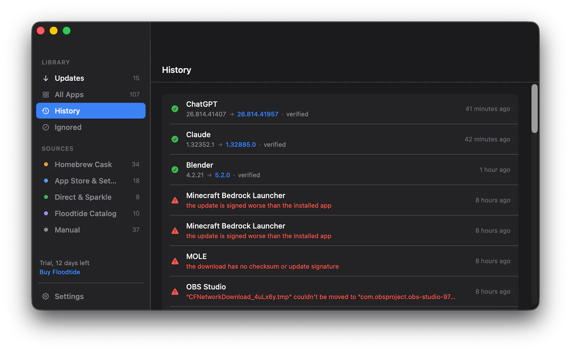Click the gear icon beside Settings
This screenshot has width=571, height=352.
[46, 296]
